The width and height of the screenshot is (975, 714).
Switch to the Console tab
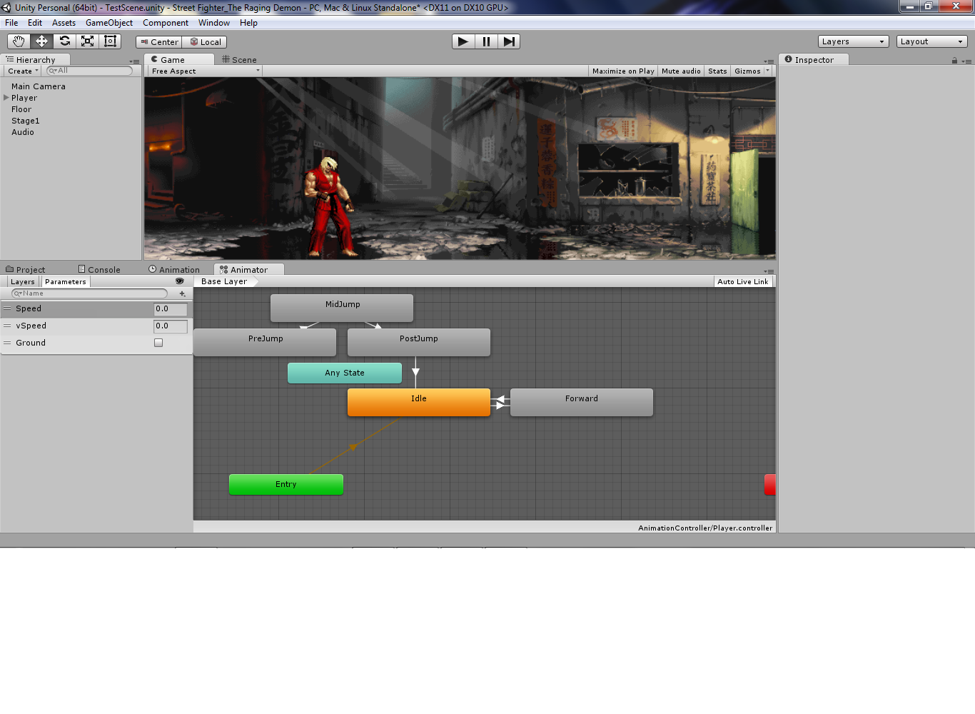[99, 270]
